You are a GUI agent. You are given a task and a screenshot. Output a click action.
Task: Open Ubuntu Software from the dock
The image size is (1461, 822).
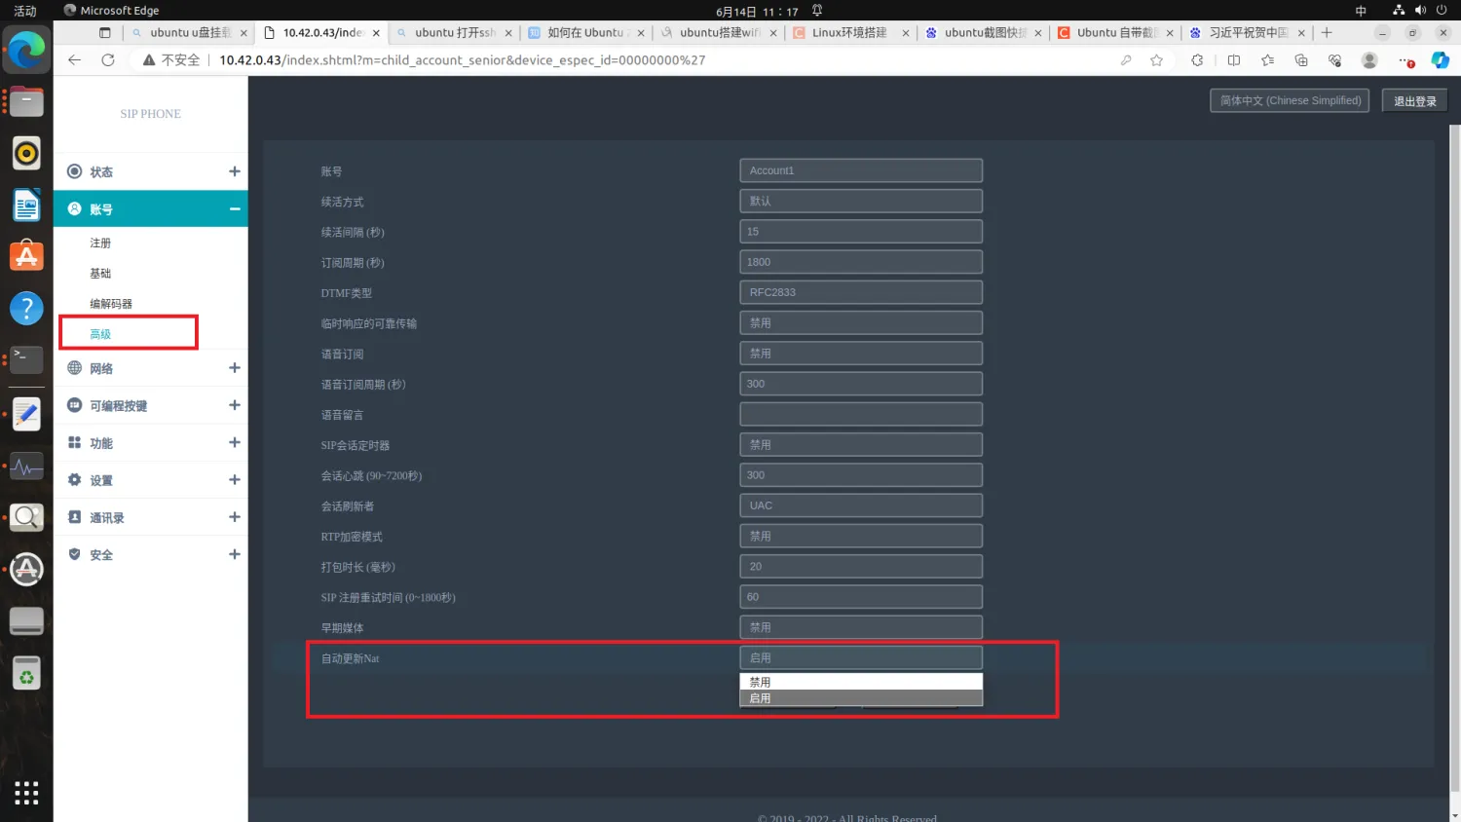[26, 257]
